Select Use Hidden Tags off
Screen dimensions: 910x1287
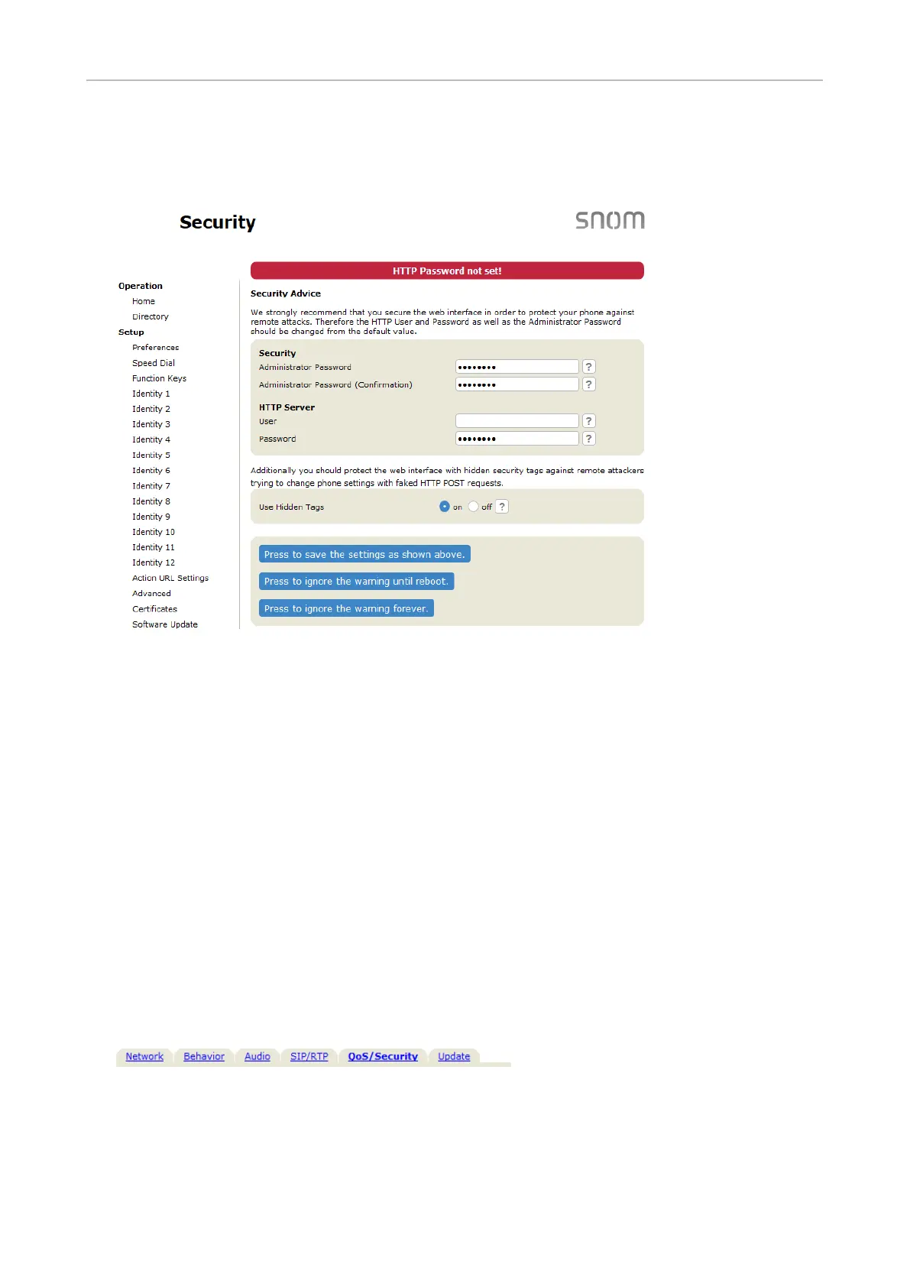click(x=473, y=507)
